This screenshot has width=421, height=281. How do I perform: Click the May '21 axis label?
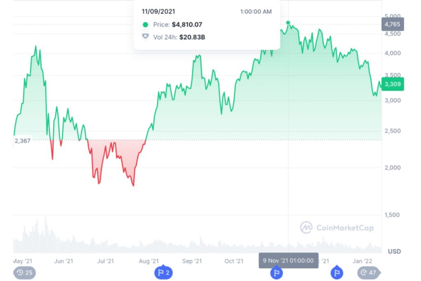[x=23, y=261]
